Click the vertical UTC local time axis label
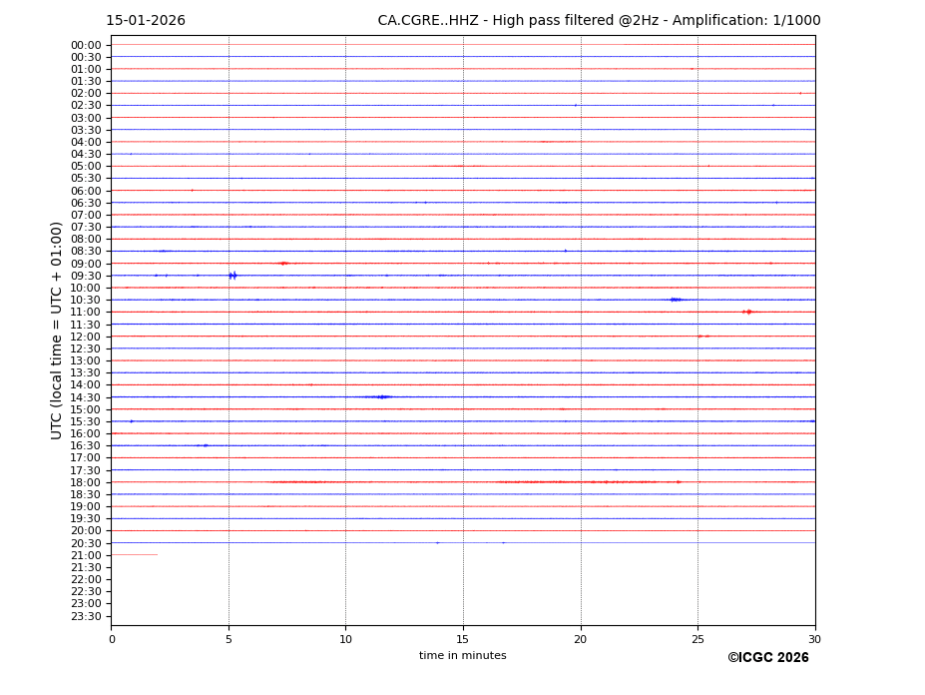 click(x=57, y=330)
